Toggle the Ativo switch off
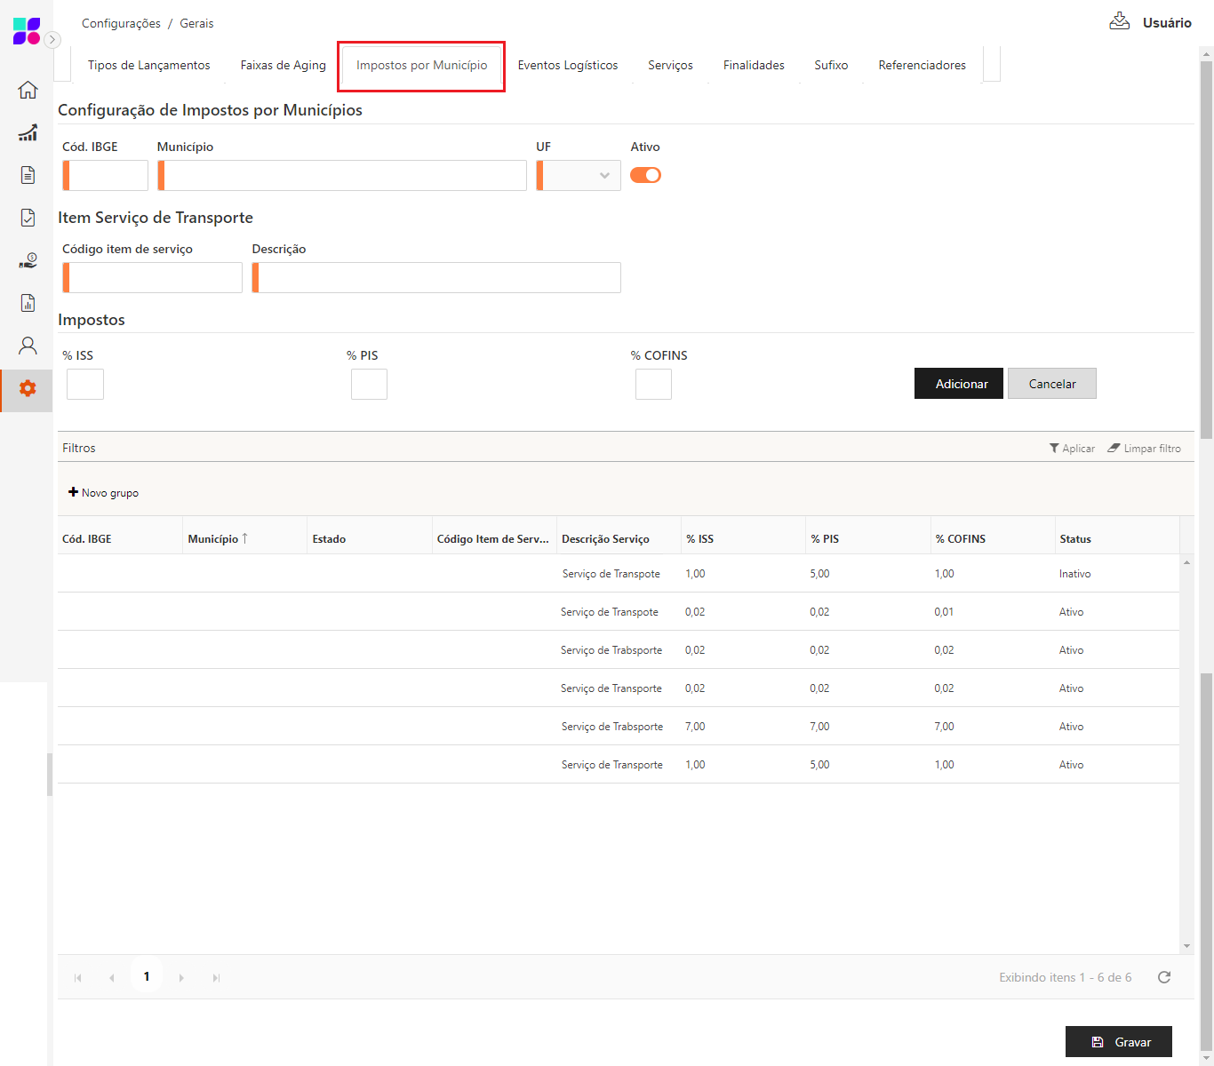The width and height of the screenshot is (1214, 1066). 645,175
